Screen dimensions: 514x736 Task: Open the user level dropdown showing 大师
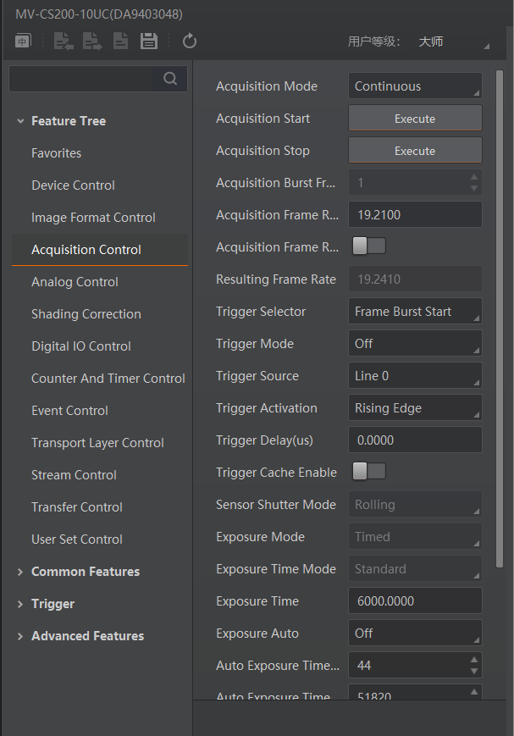pyautogui.click(x=453, y=42)
